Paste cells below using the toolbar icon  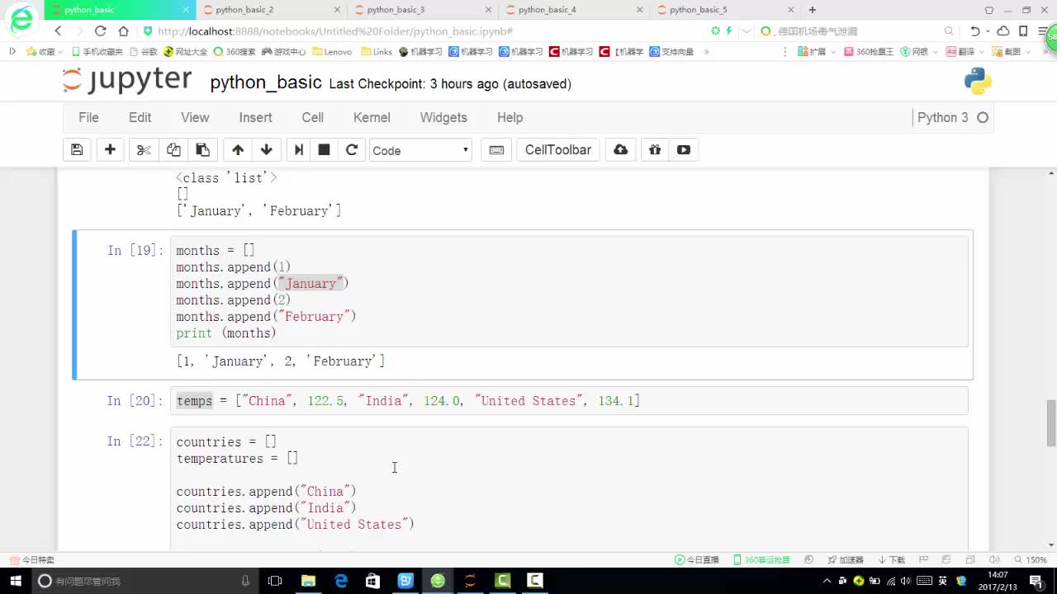202,150
